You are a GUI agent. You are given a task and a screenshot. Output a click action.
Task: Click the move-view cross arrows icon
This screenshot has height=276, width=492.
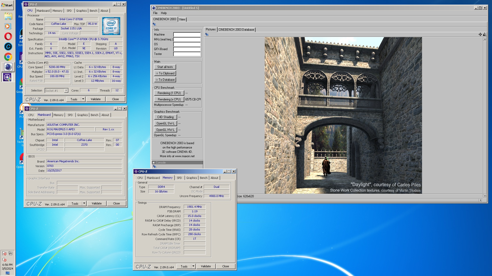point(480,34)
